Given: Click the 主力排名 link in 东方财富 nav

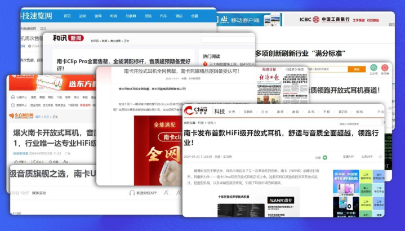Looking at the screenshot, I should 48,105.
